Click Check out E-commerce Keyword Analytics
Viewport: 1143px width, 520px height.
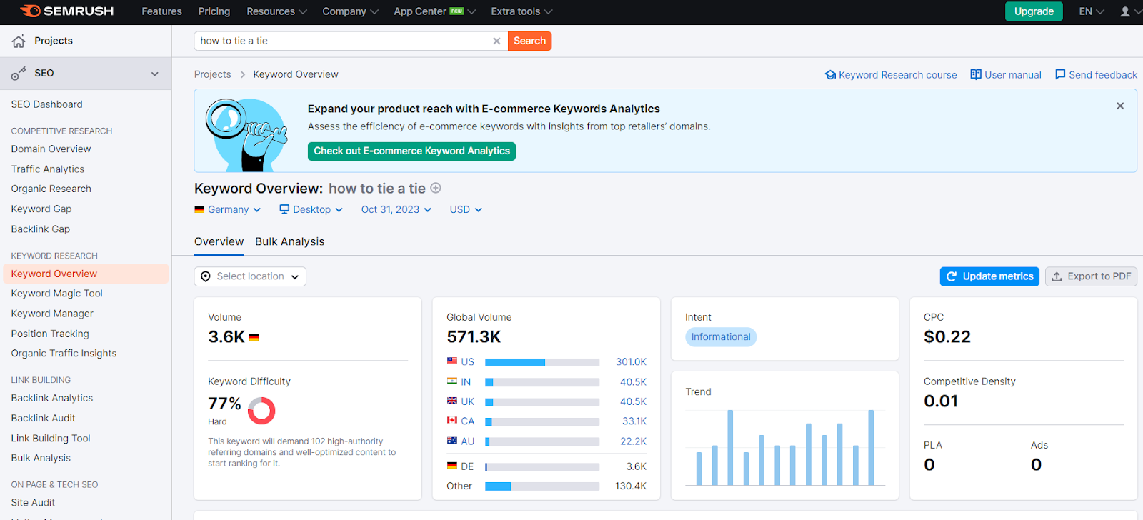(411, 151)
